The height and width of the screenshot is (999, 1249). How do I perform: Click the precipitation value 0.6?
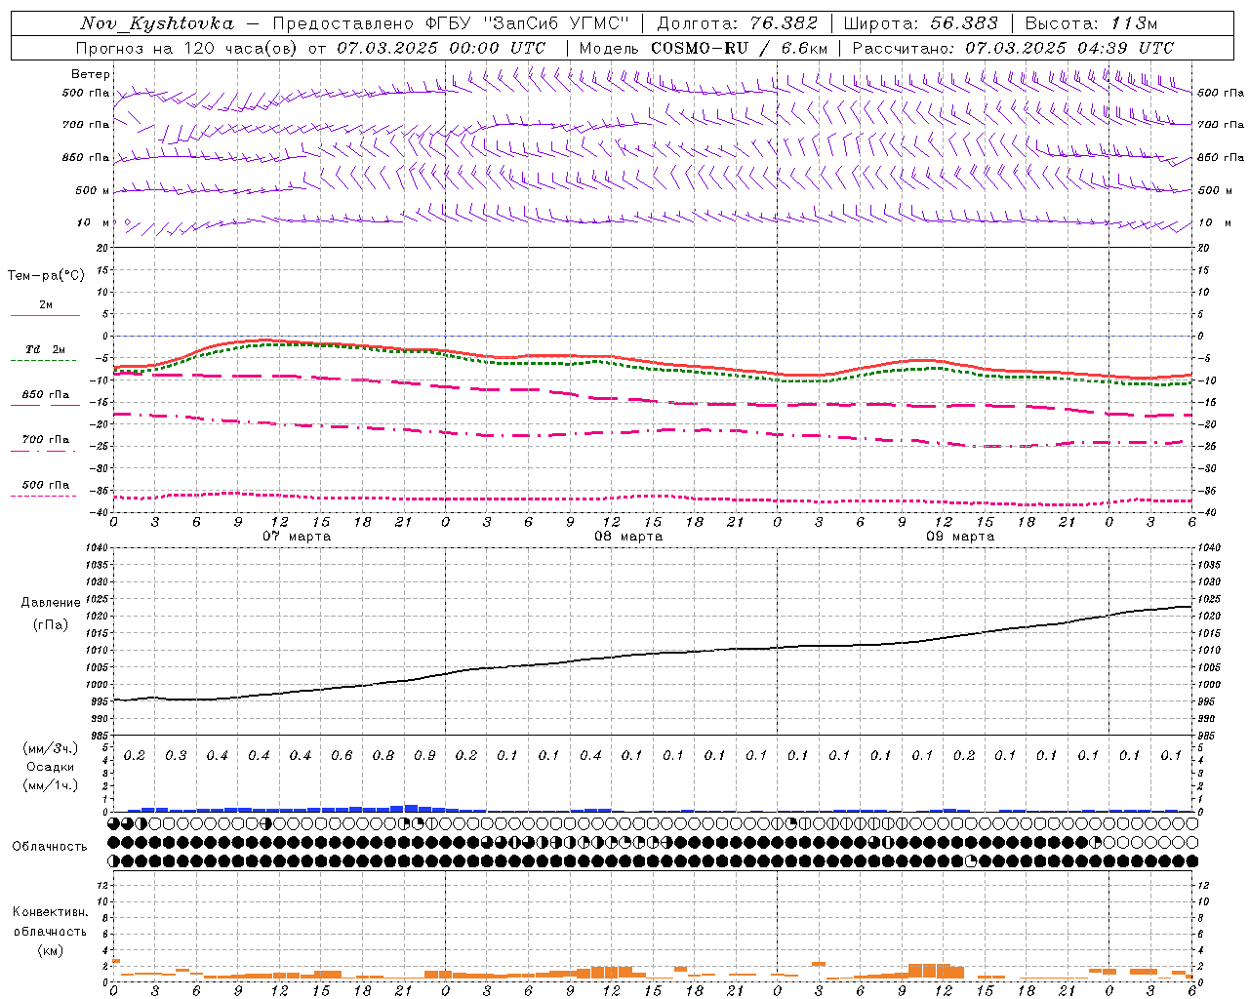[x=342, y=755]
